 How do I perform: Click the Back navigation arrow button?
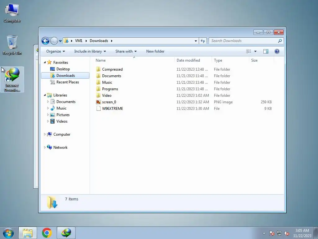(45, 41)
